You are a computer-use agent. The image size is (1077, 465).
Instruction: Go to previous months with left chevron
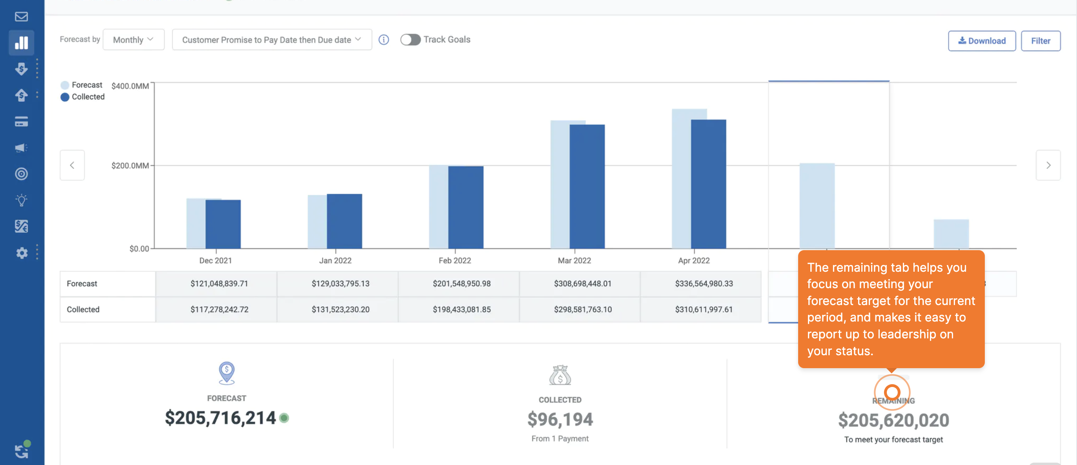(72, 165)
